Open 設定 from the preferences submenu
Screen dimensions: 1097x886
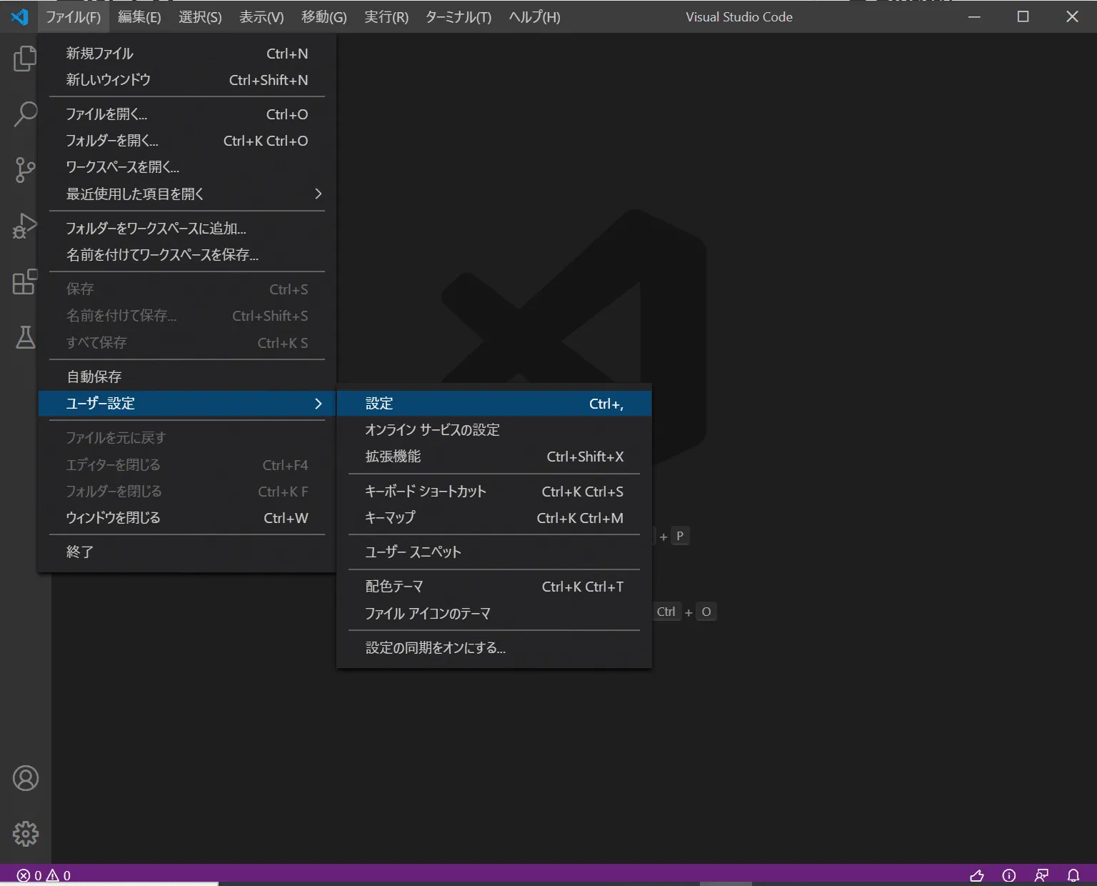click(x=494, y=404)
